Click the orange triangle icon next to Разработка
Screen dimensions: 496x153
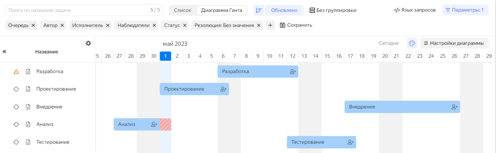pyautogui.click(x=16, y=71)
